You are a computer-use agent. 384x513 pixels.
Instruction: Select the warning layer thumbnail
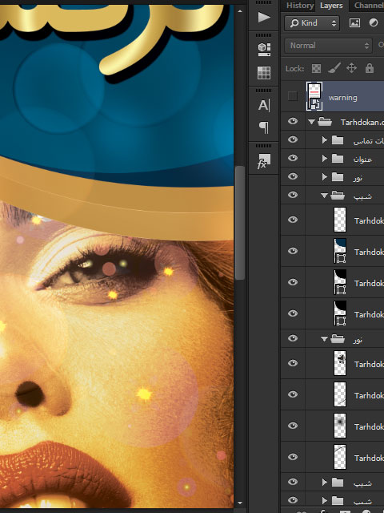coord(314,96)
